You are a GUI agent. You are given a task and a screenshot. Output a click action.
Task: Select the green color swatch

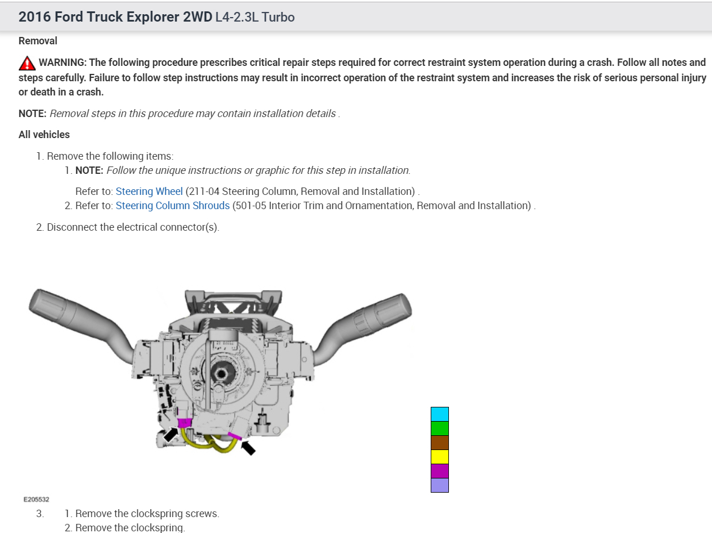(440, 428)
